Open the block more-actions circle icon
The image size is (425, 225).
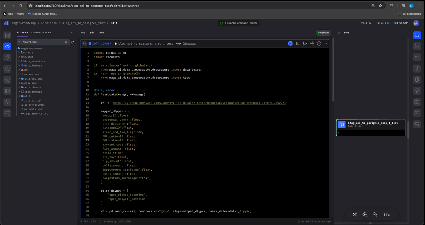[x=319, y=43]
